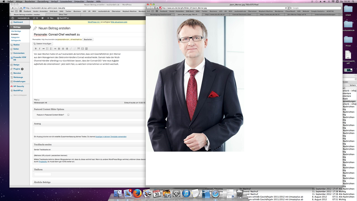Click the Jörn Werner portrait image
Image resolution: width=357 pixels, height=201 pixels.
click(x=195, y=84)
